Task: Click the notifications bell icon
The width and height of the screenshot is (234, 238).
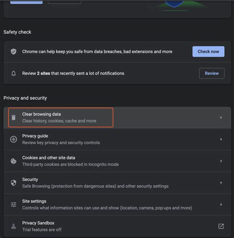Action: 13,74
